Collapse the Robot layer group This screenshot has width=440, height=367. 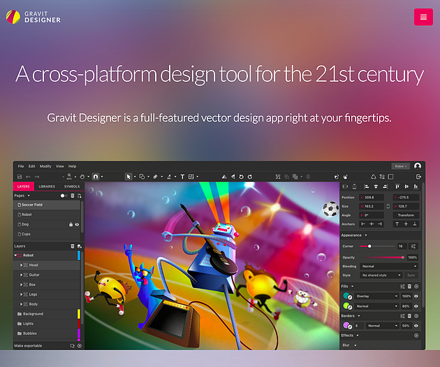point(15,255)
